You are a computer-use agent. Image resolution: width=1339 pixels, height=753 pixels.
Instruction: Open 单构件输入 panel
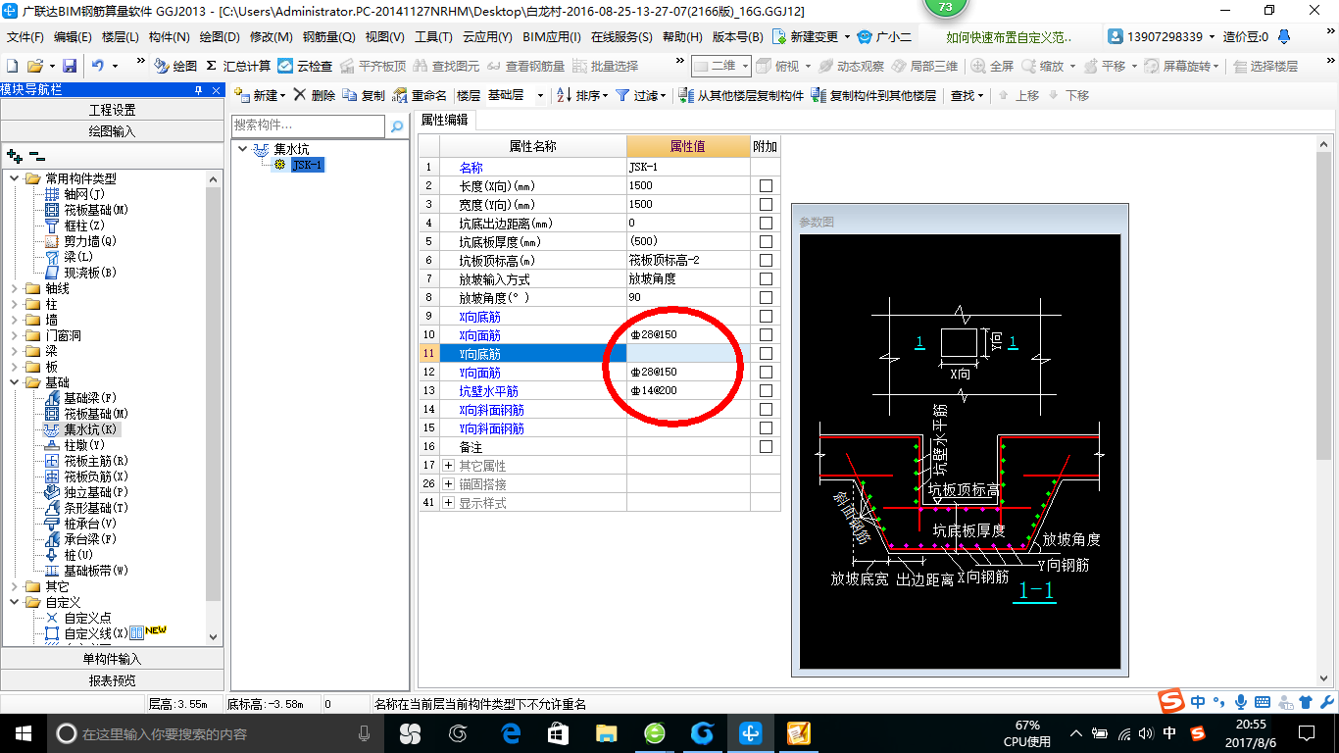click(112, 659)
